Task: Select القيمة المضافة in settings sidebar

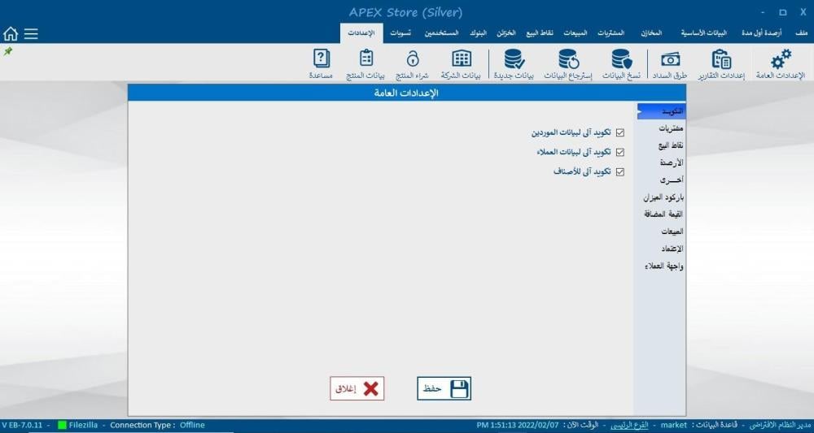Action: pos(663,214)
